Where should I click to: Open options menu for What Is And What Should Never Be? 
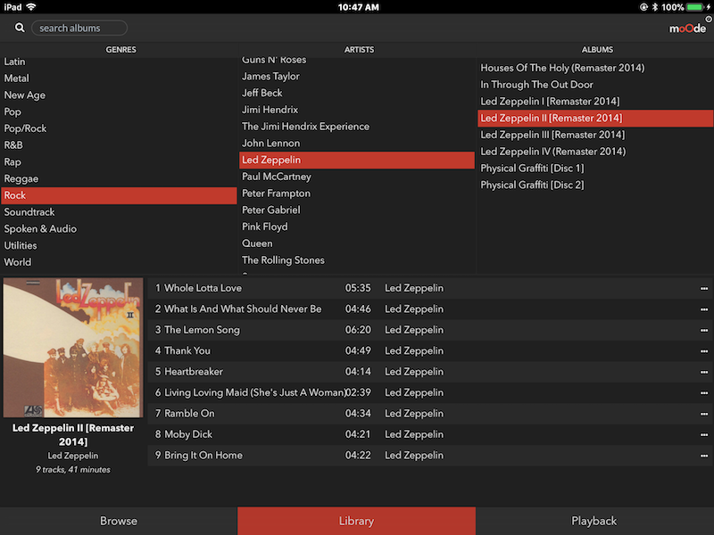704,309
